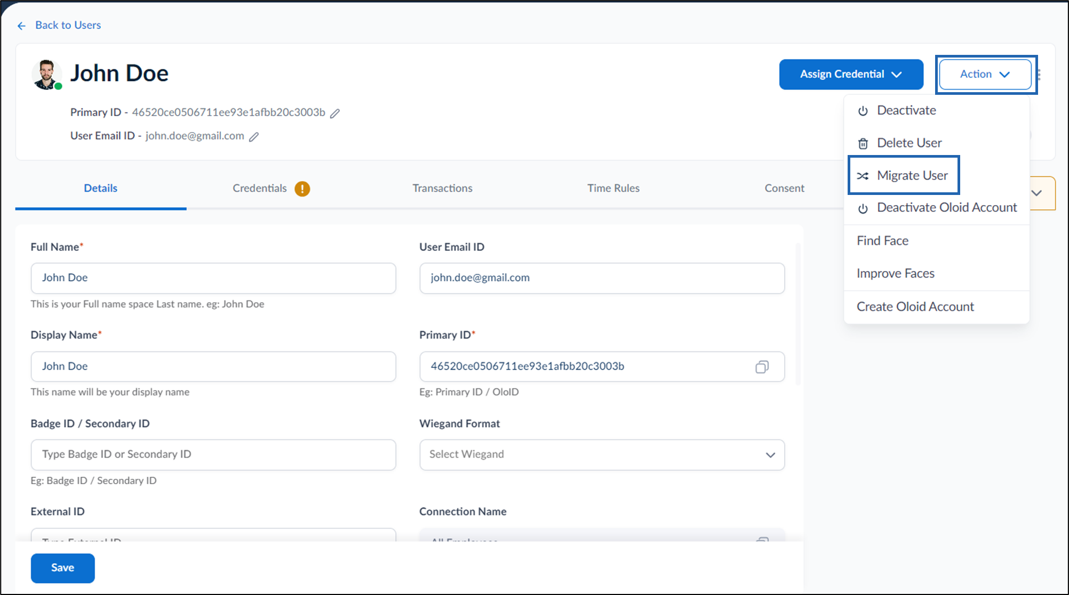Open the Time Rules tab

coord(613,188)
